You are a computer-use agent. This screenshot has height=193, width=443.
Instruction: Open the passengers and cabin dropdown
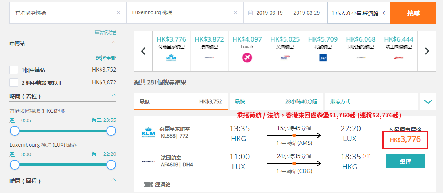359,13
